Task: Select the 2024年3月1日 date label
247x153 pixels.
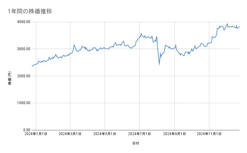Action: pyautogui.click(x=70, y=134)
